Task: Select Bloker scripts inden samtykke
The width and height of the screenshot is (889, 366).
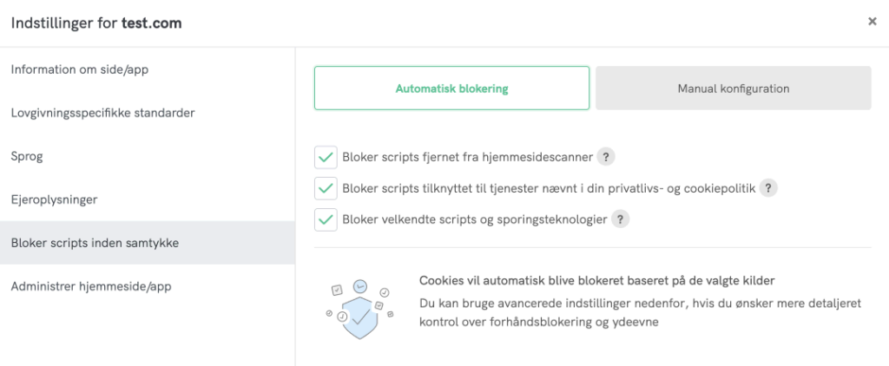Action: 95,243
